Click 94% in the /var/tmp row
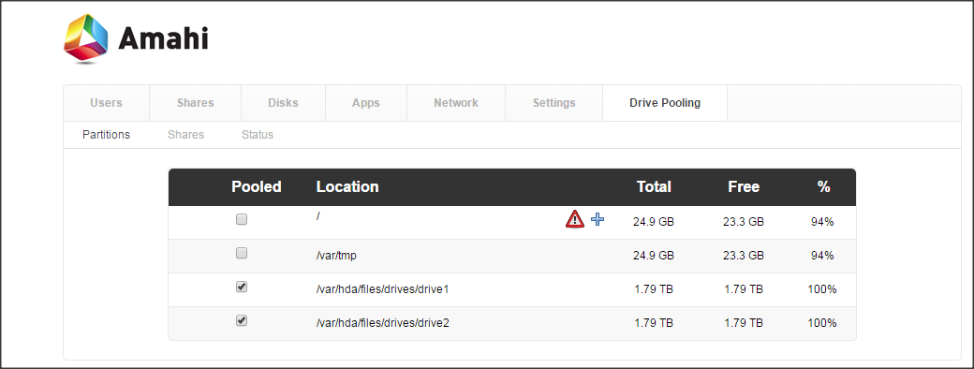 click(x=822, y=256)
